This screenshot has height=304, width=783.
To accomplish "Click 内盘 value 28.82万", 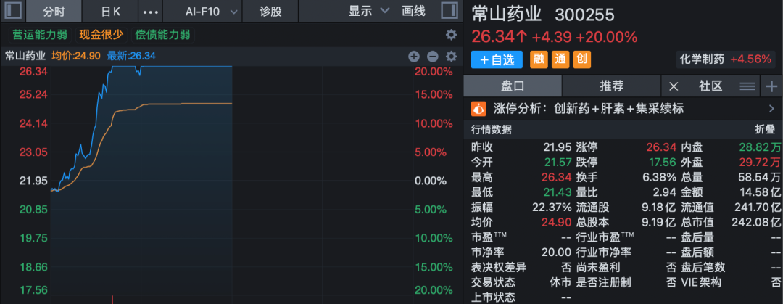I will [x=760, y=147].
